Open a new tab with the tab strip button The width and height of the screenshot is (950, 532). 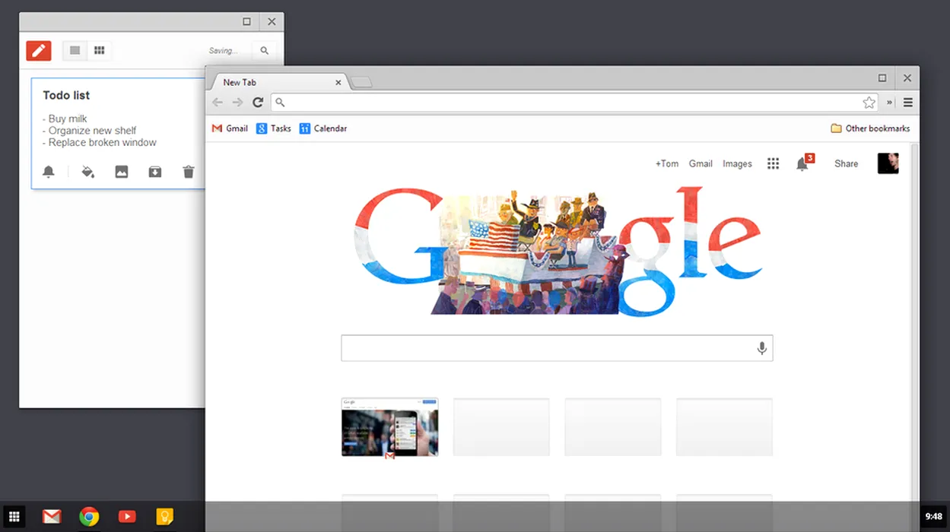[362, 82]
